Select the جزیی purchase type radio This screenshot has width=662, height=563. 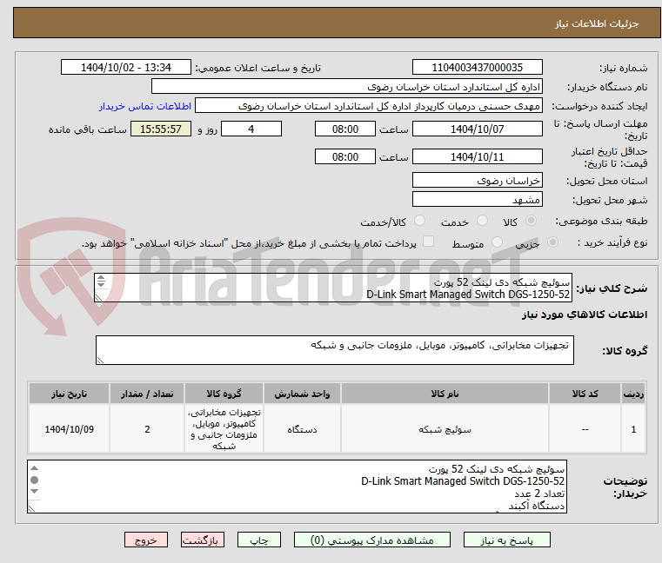click(x=552, y=242)
